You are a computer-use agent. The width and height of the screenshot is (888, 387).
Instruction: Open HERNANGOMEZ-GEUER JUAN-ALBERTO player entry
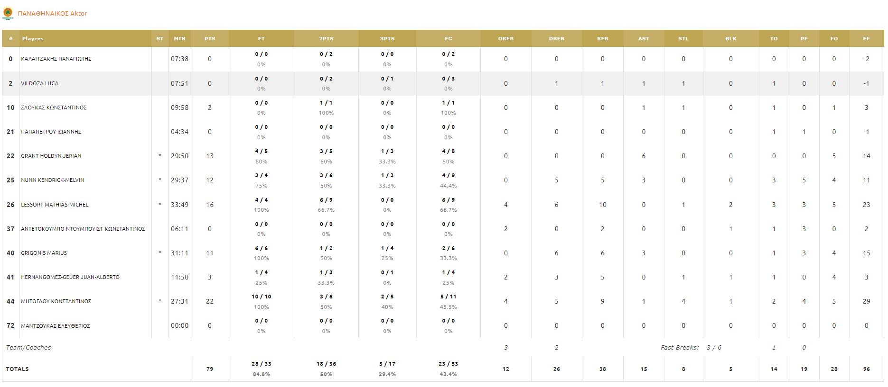[x=70, y=277]
